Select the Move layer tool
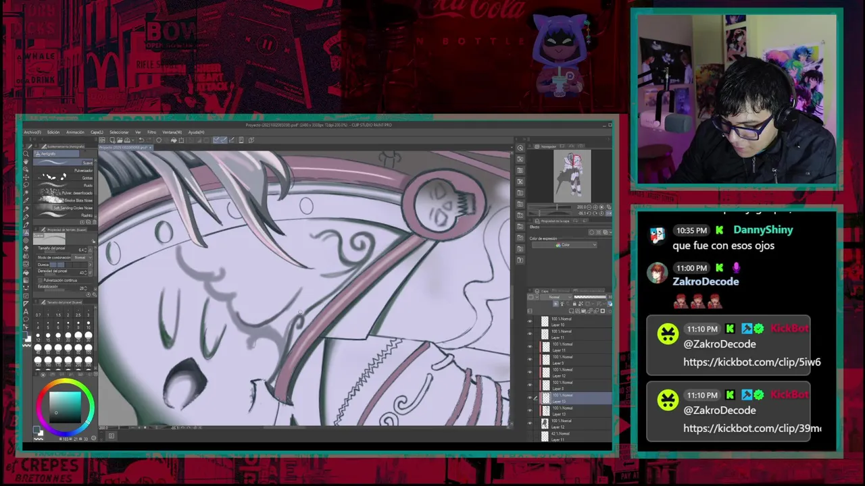Image resolution: width=865 pixels, height=486 pixels. pyautogui.click(x=26, y=177)
